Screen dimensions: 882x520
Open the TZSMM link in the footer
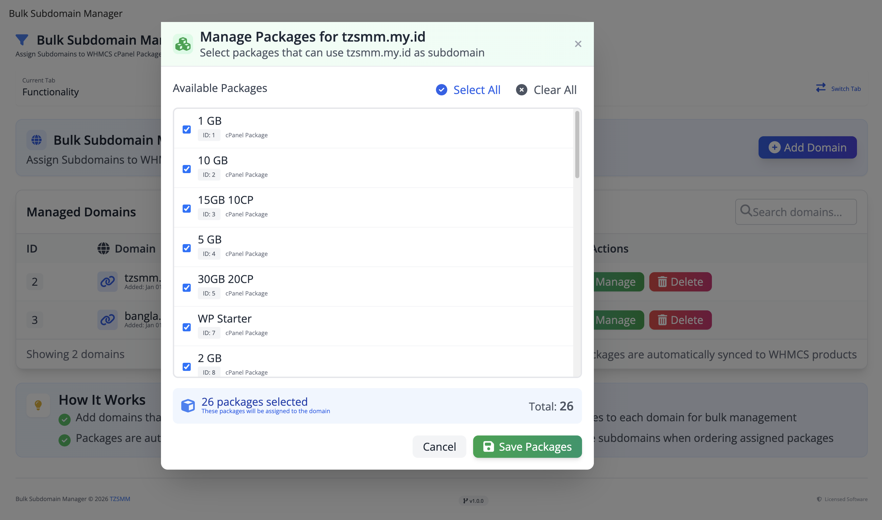(x=120, y=499)
